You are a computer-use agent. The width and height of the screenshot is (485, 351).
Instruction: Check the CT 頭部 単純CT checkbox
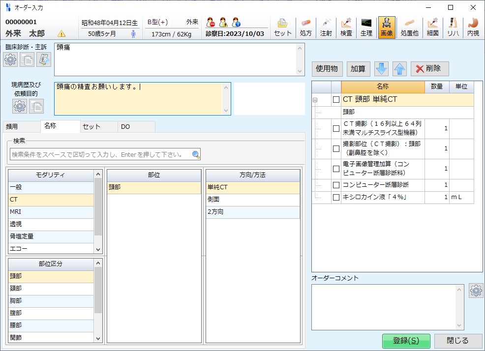pos(336,99)
